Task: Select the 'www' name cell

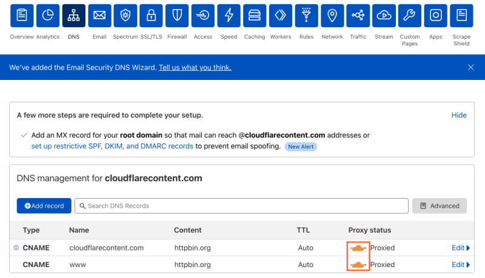Action: pyautogui.click(x=78, y=265)
